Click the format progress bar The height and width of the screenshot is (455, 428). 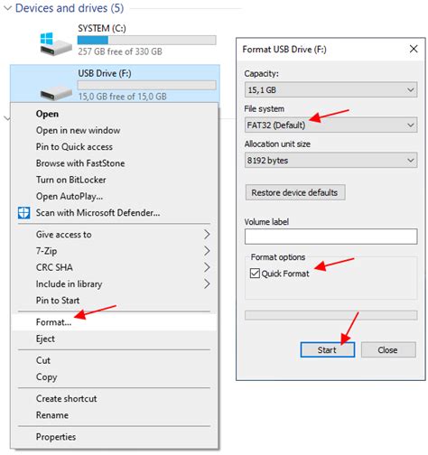tap(330, 315)
